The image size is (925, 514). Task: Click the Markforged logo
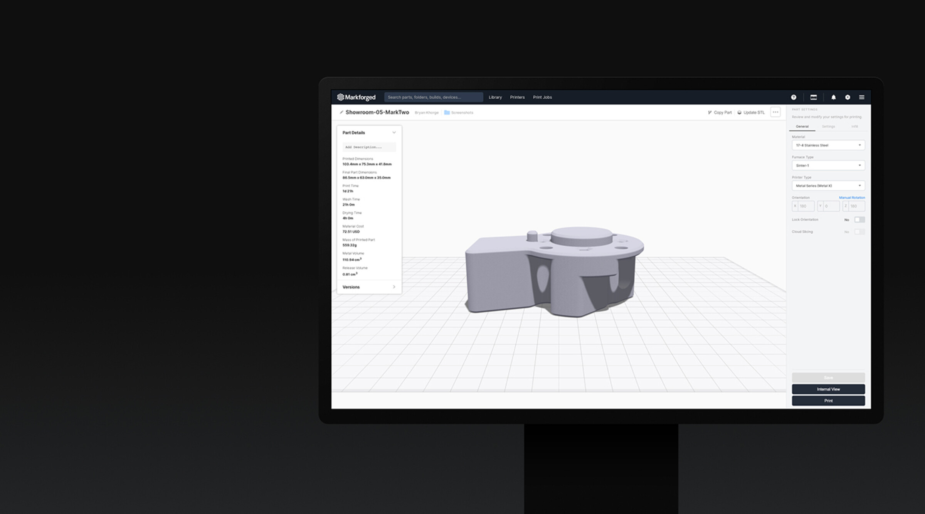pyautogui.click(x=355, y=98)
